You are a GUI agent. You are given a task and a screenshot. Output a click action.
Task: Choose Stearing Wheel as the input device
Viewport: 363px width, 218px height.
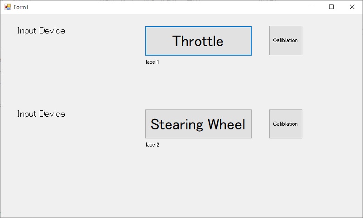198,124
